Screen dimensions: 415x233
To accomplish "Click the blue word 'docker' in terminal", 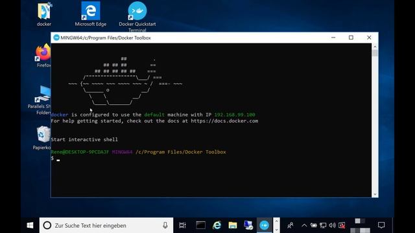I will 60,115.
